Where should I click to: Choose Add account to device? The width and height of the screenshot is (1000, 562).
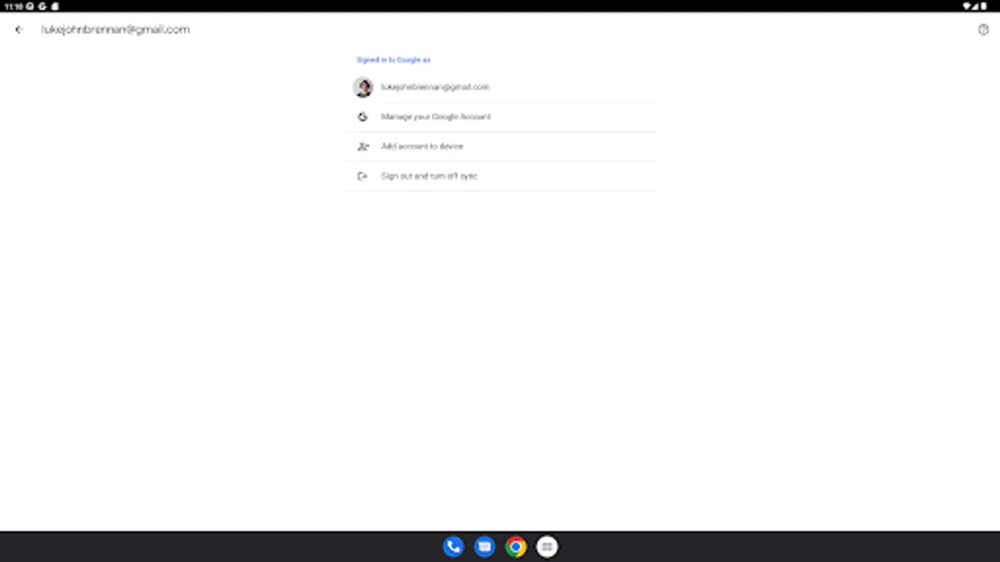coord(500,146)
